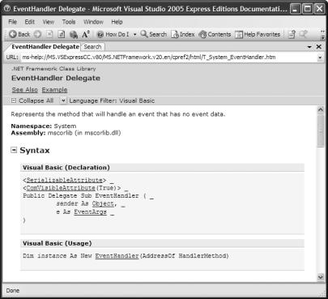This screenshot has width=328, height=299.
Task: Open the ComVisibleAttribute link
Action: coord(61,188)
